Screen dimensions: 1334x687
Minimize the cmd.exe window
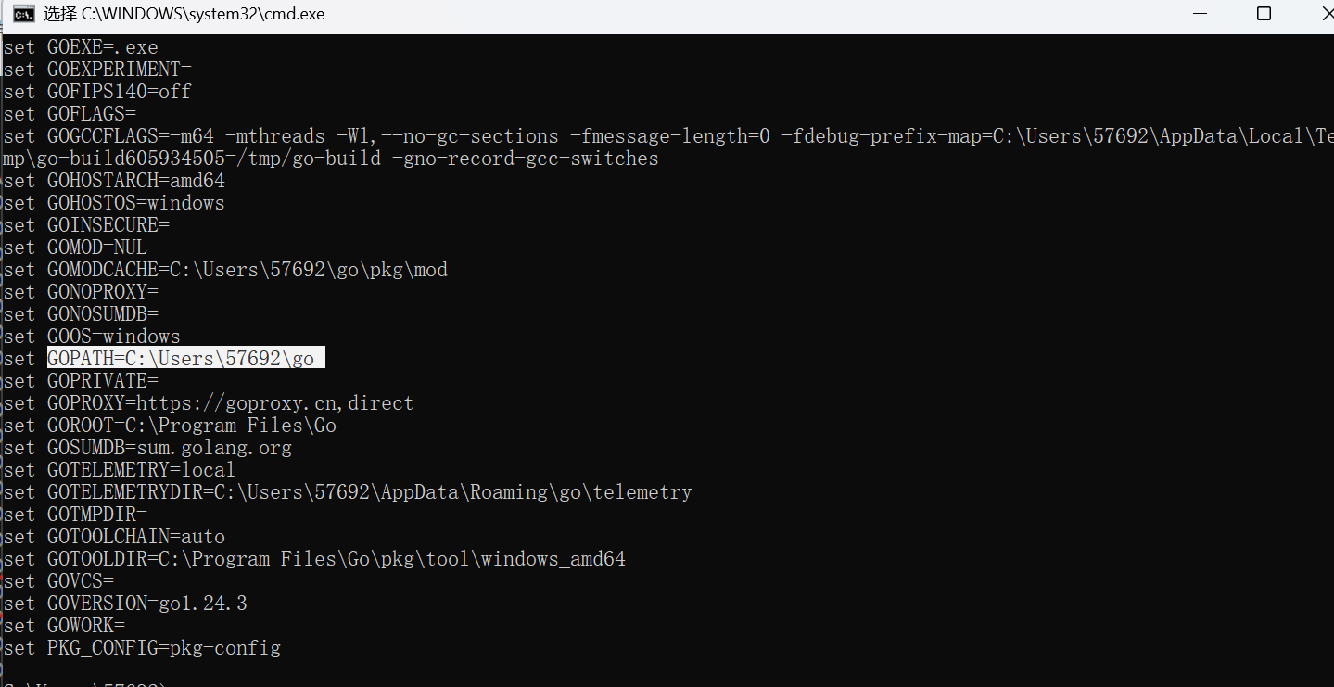pyautogui.click(x=1200, y=14)
